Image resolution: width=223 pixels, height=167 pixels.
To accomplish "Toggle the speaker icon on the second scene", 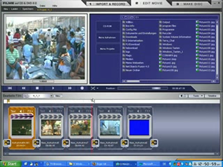I will pos(52,111).
